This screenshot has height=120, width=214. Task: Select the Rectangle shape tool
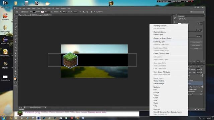tap(16, 68)
